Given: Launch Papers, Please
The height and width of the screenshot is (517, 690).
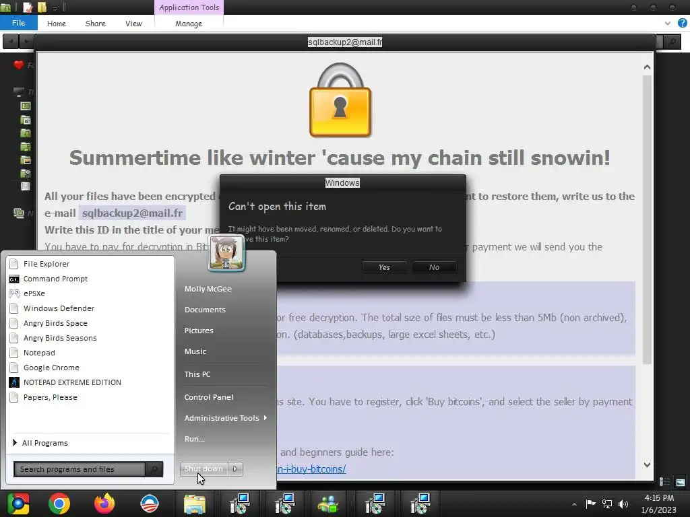Looking at the screenshot, I should click(50, 397).
